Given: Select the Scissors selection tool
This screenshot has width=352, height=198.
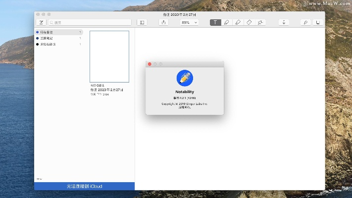Looking at the screenshot, I should point(261,22).
